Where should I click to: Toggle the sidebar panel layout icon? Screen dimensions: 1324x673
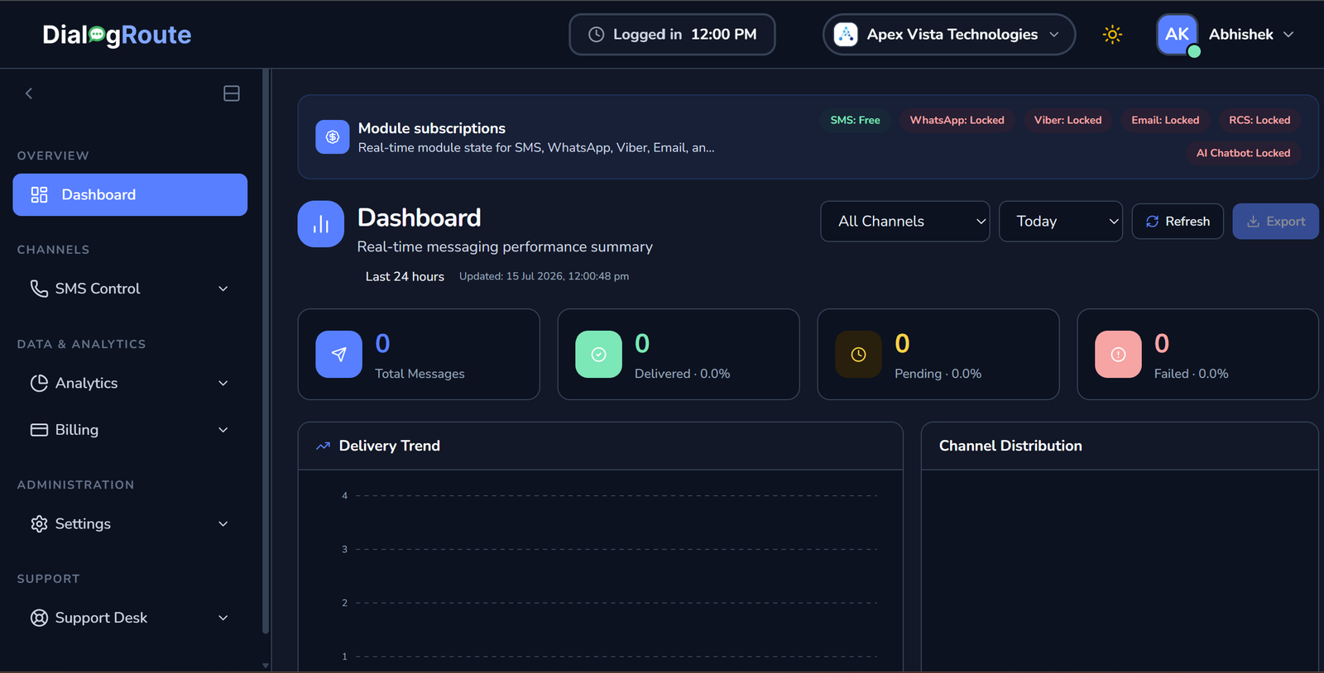tap(232, 93)
